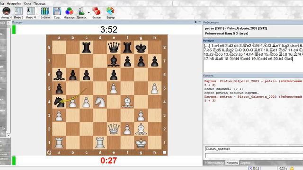Click the black rook on c8

[x=86, y=47]
